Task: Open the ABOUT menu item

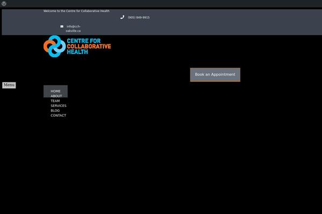Action: click(x=56, y=96)
